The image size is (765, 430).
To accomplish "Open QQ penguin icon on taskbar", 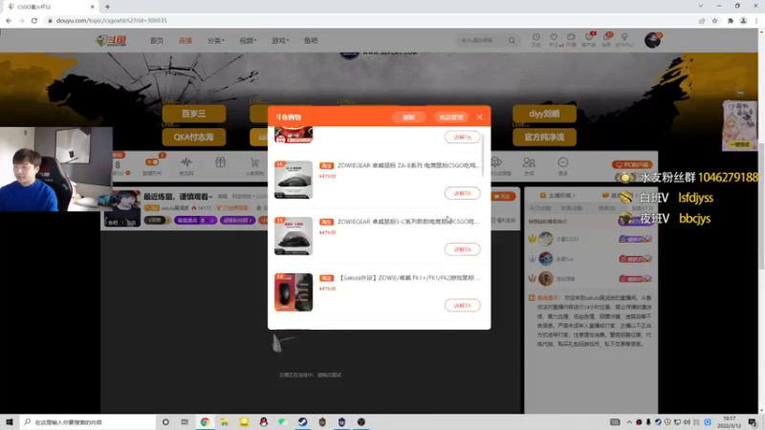I will coord(264,421).
